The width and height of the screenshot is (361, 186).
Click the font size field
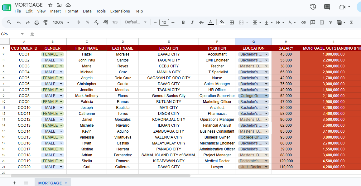click(x=164, y=22)
